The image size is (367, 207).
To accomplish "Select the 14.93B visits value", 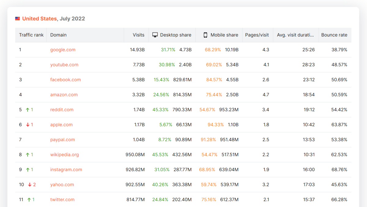I will tap(137, 50).
